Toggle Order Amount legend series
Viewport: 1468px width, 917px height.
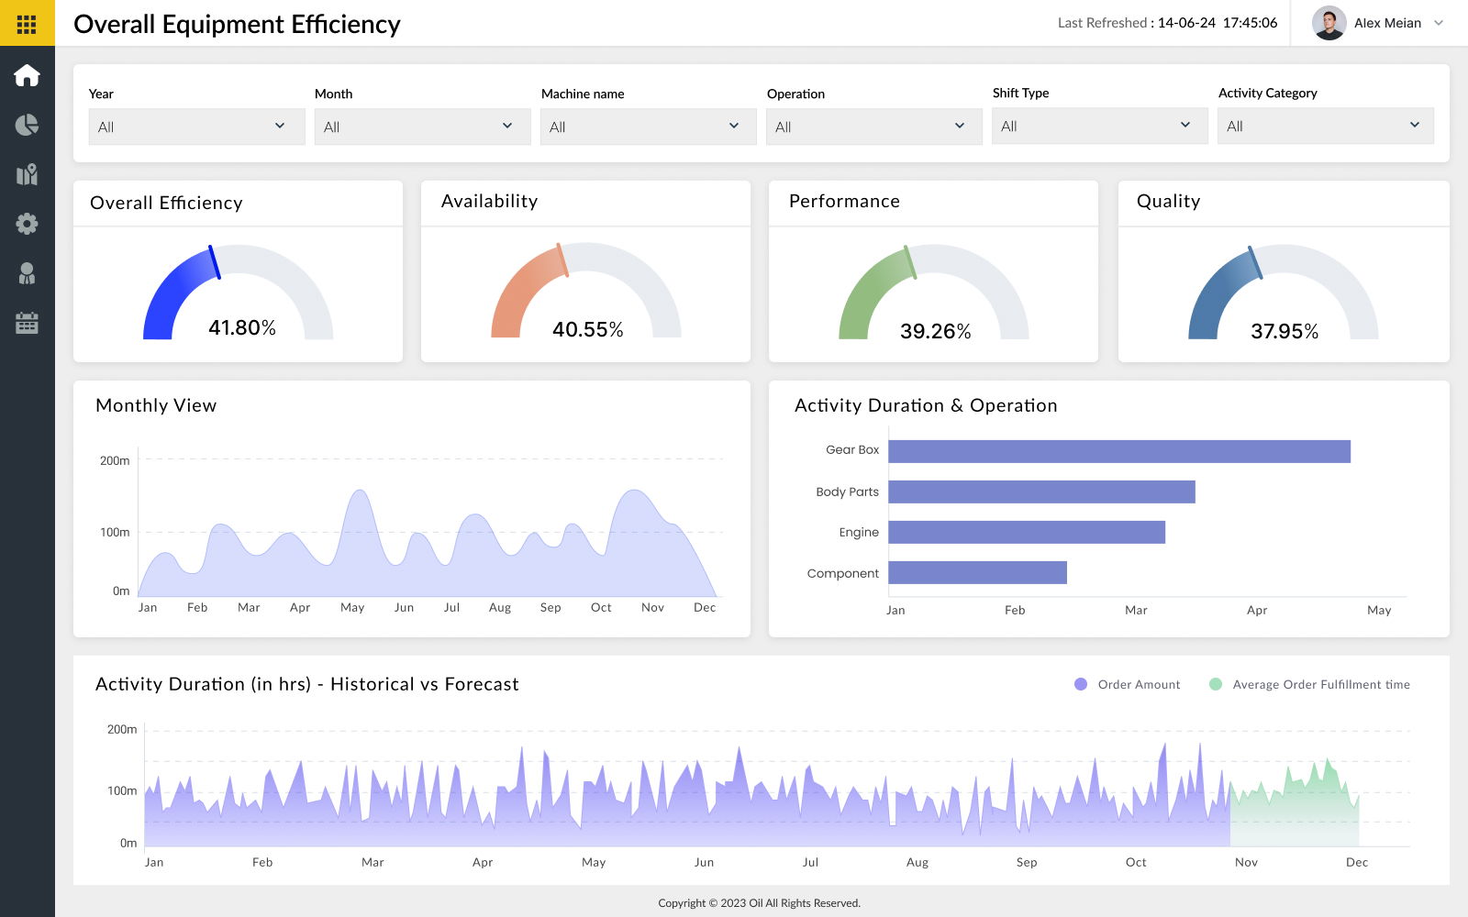coord(1128,684)
